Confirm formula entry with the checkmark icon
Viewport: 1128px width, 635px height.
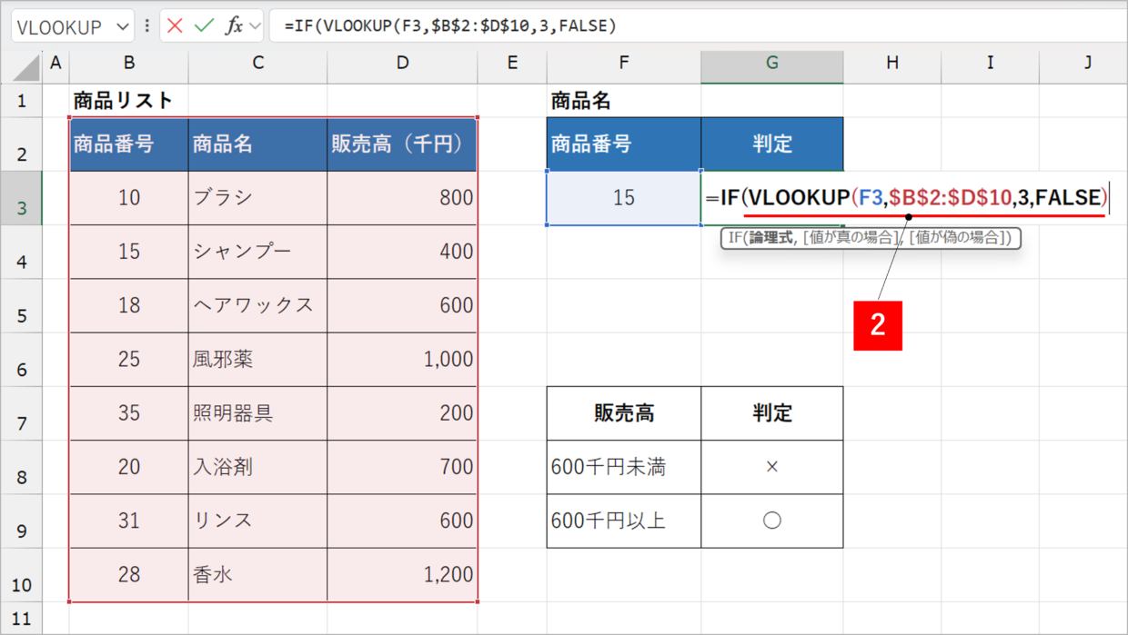(205, 26)
